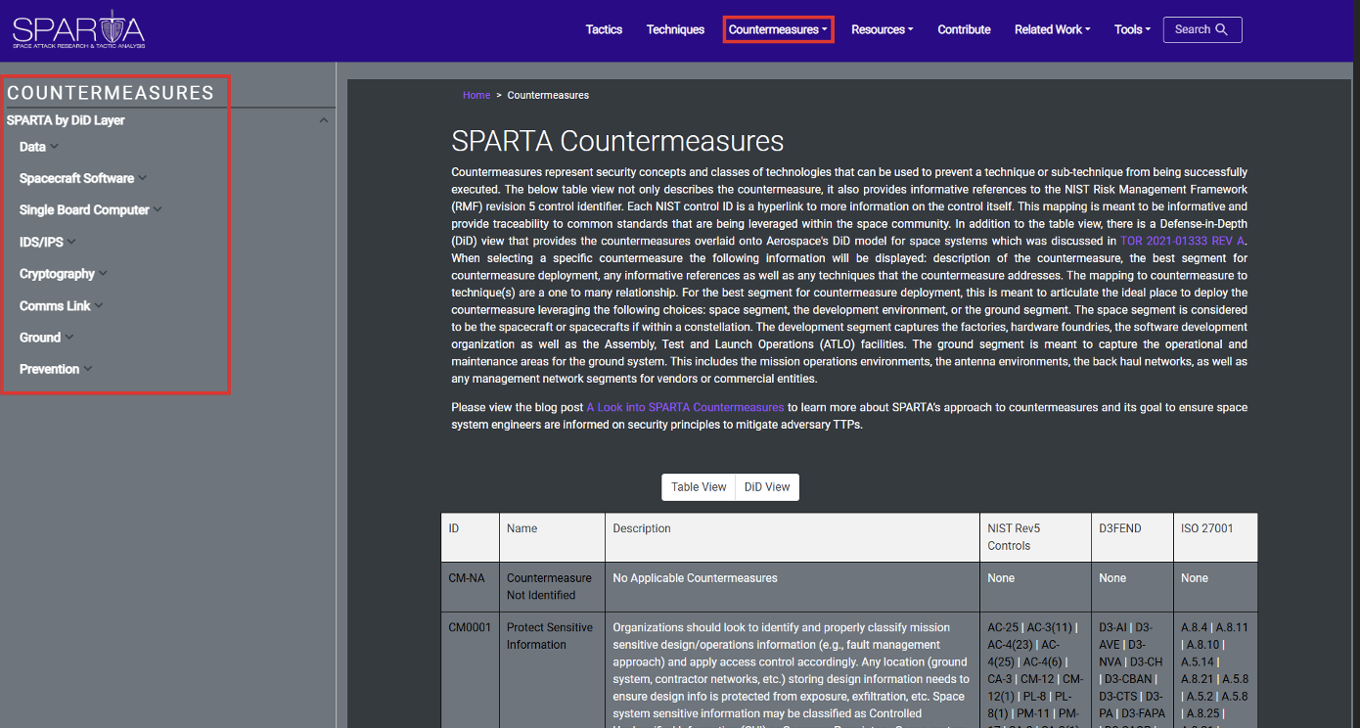Expand the Tools dropdown in the navigation bar

[1132, 29]
